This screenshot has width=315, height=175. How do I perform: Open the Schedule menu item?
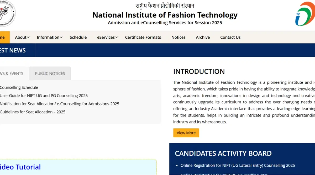tap(78, 37)
